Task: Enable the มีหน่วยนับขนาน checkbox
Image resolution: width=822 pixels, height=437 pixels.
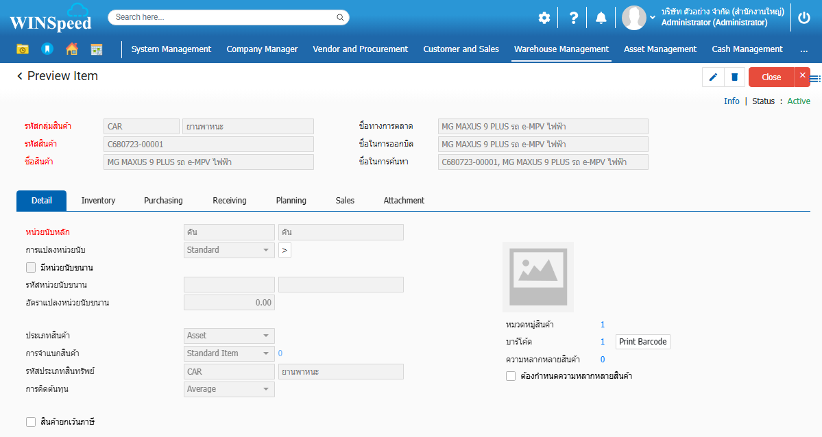Action: (x=31, y=268)
